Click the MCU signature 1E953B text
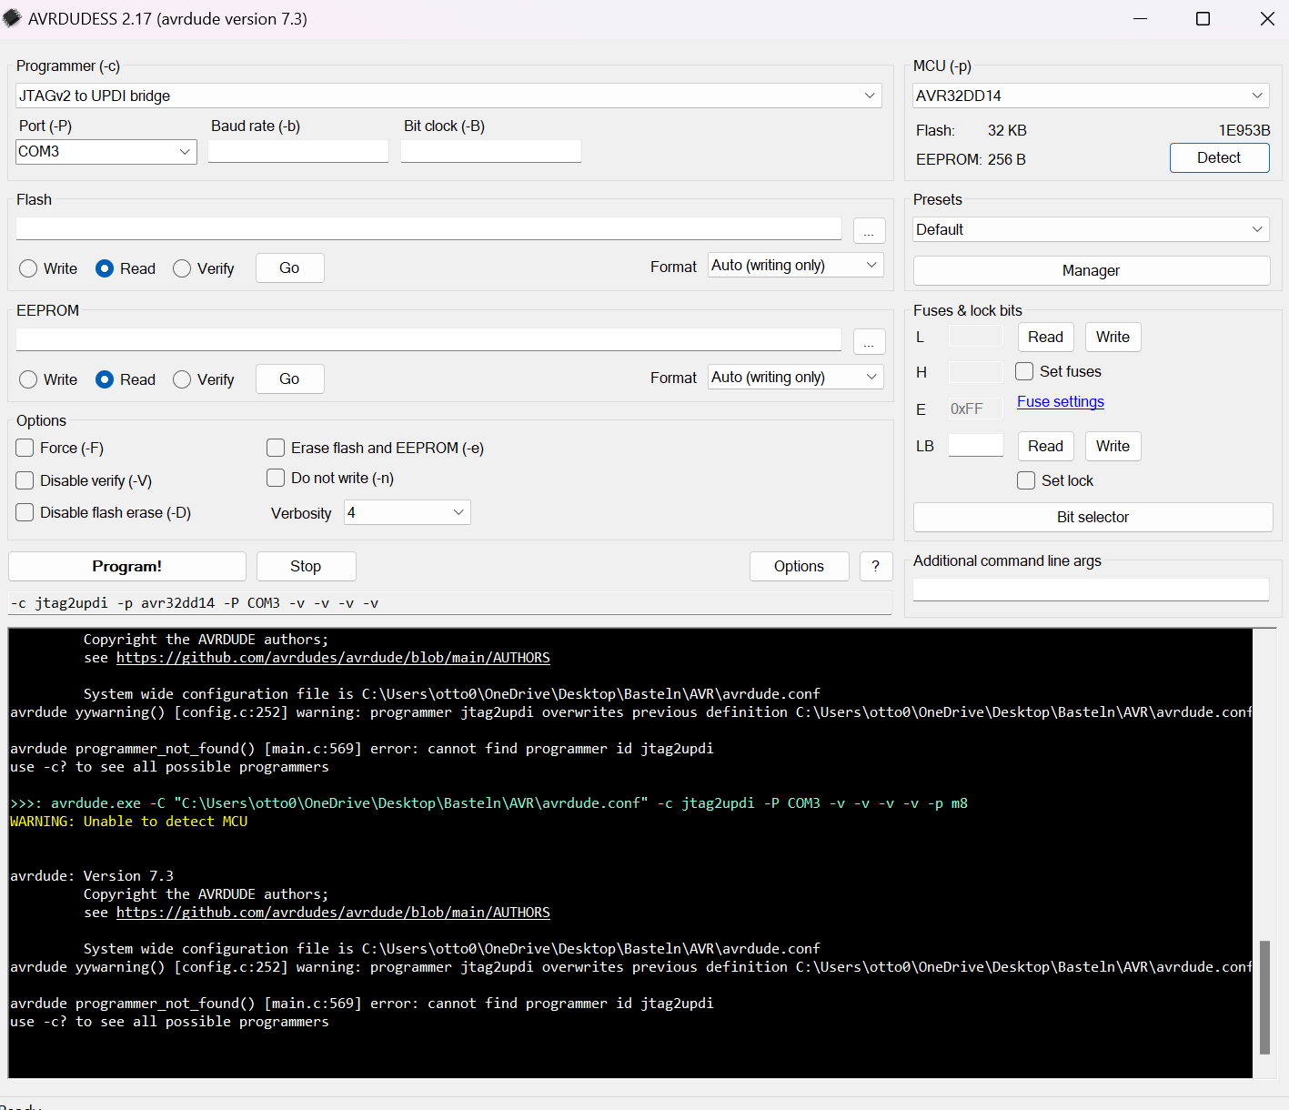This screenshot has height=1110, width=1289. (x=1244, y=130)
